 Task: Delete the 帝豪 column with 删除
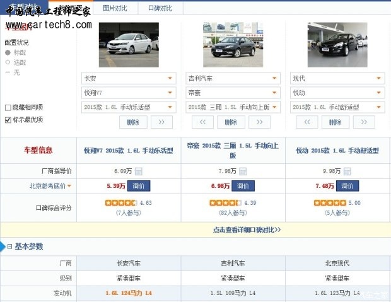(231, 122)
